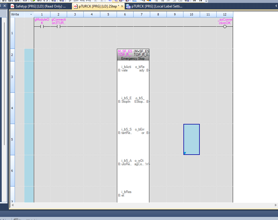The image size is (278, 220).
Task: Close the pTURCK [LD] 2Step tab
Action: tap(122, 6)
